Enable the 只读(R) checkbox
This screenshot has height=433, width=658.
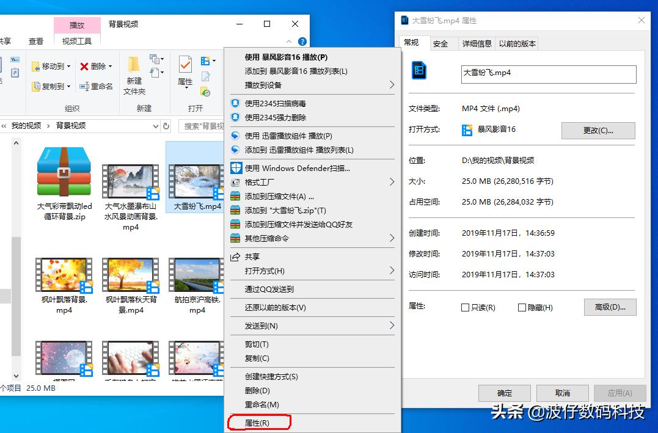point(465,307)
